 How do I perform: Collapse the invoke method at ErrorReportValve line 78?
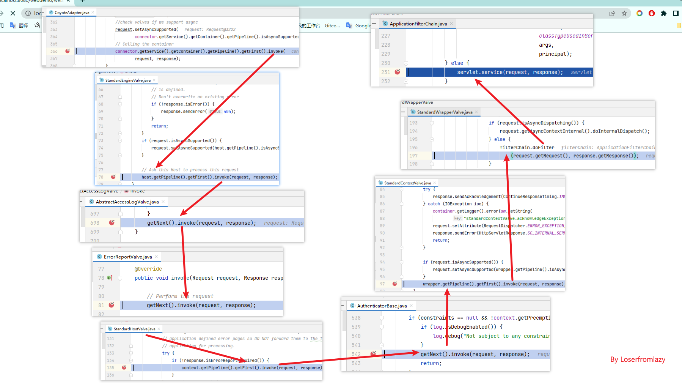point(120,278)
